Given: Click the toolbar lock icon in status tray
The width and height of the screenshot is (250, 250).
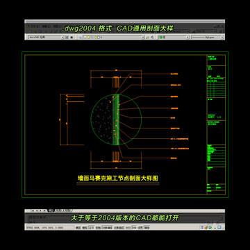Looking at the screenshot, I should coord(206,228).
